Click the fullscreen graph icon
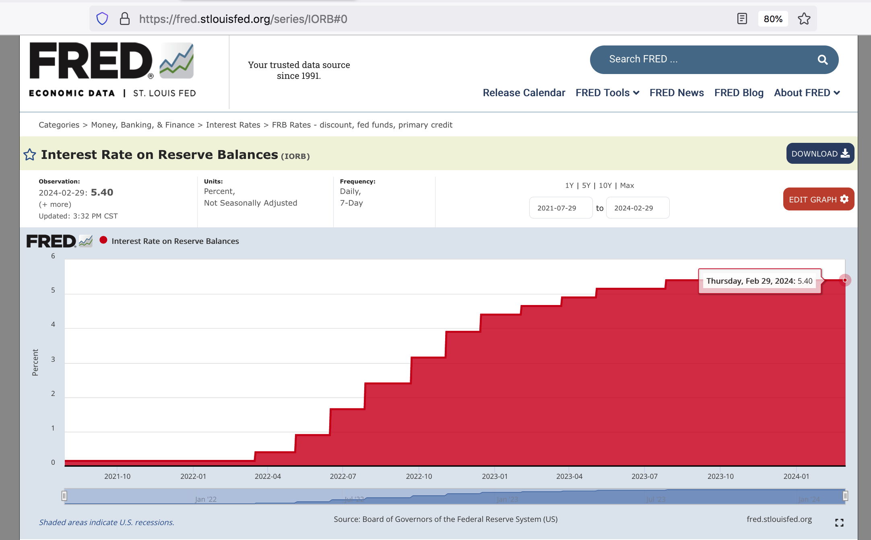The height and width of the screenshot is (540, 871). [x=839, y=522]
